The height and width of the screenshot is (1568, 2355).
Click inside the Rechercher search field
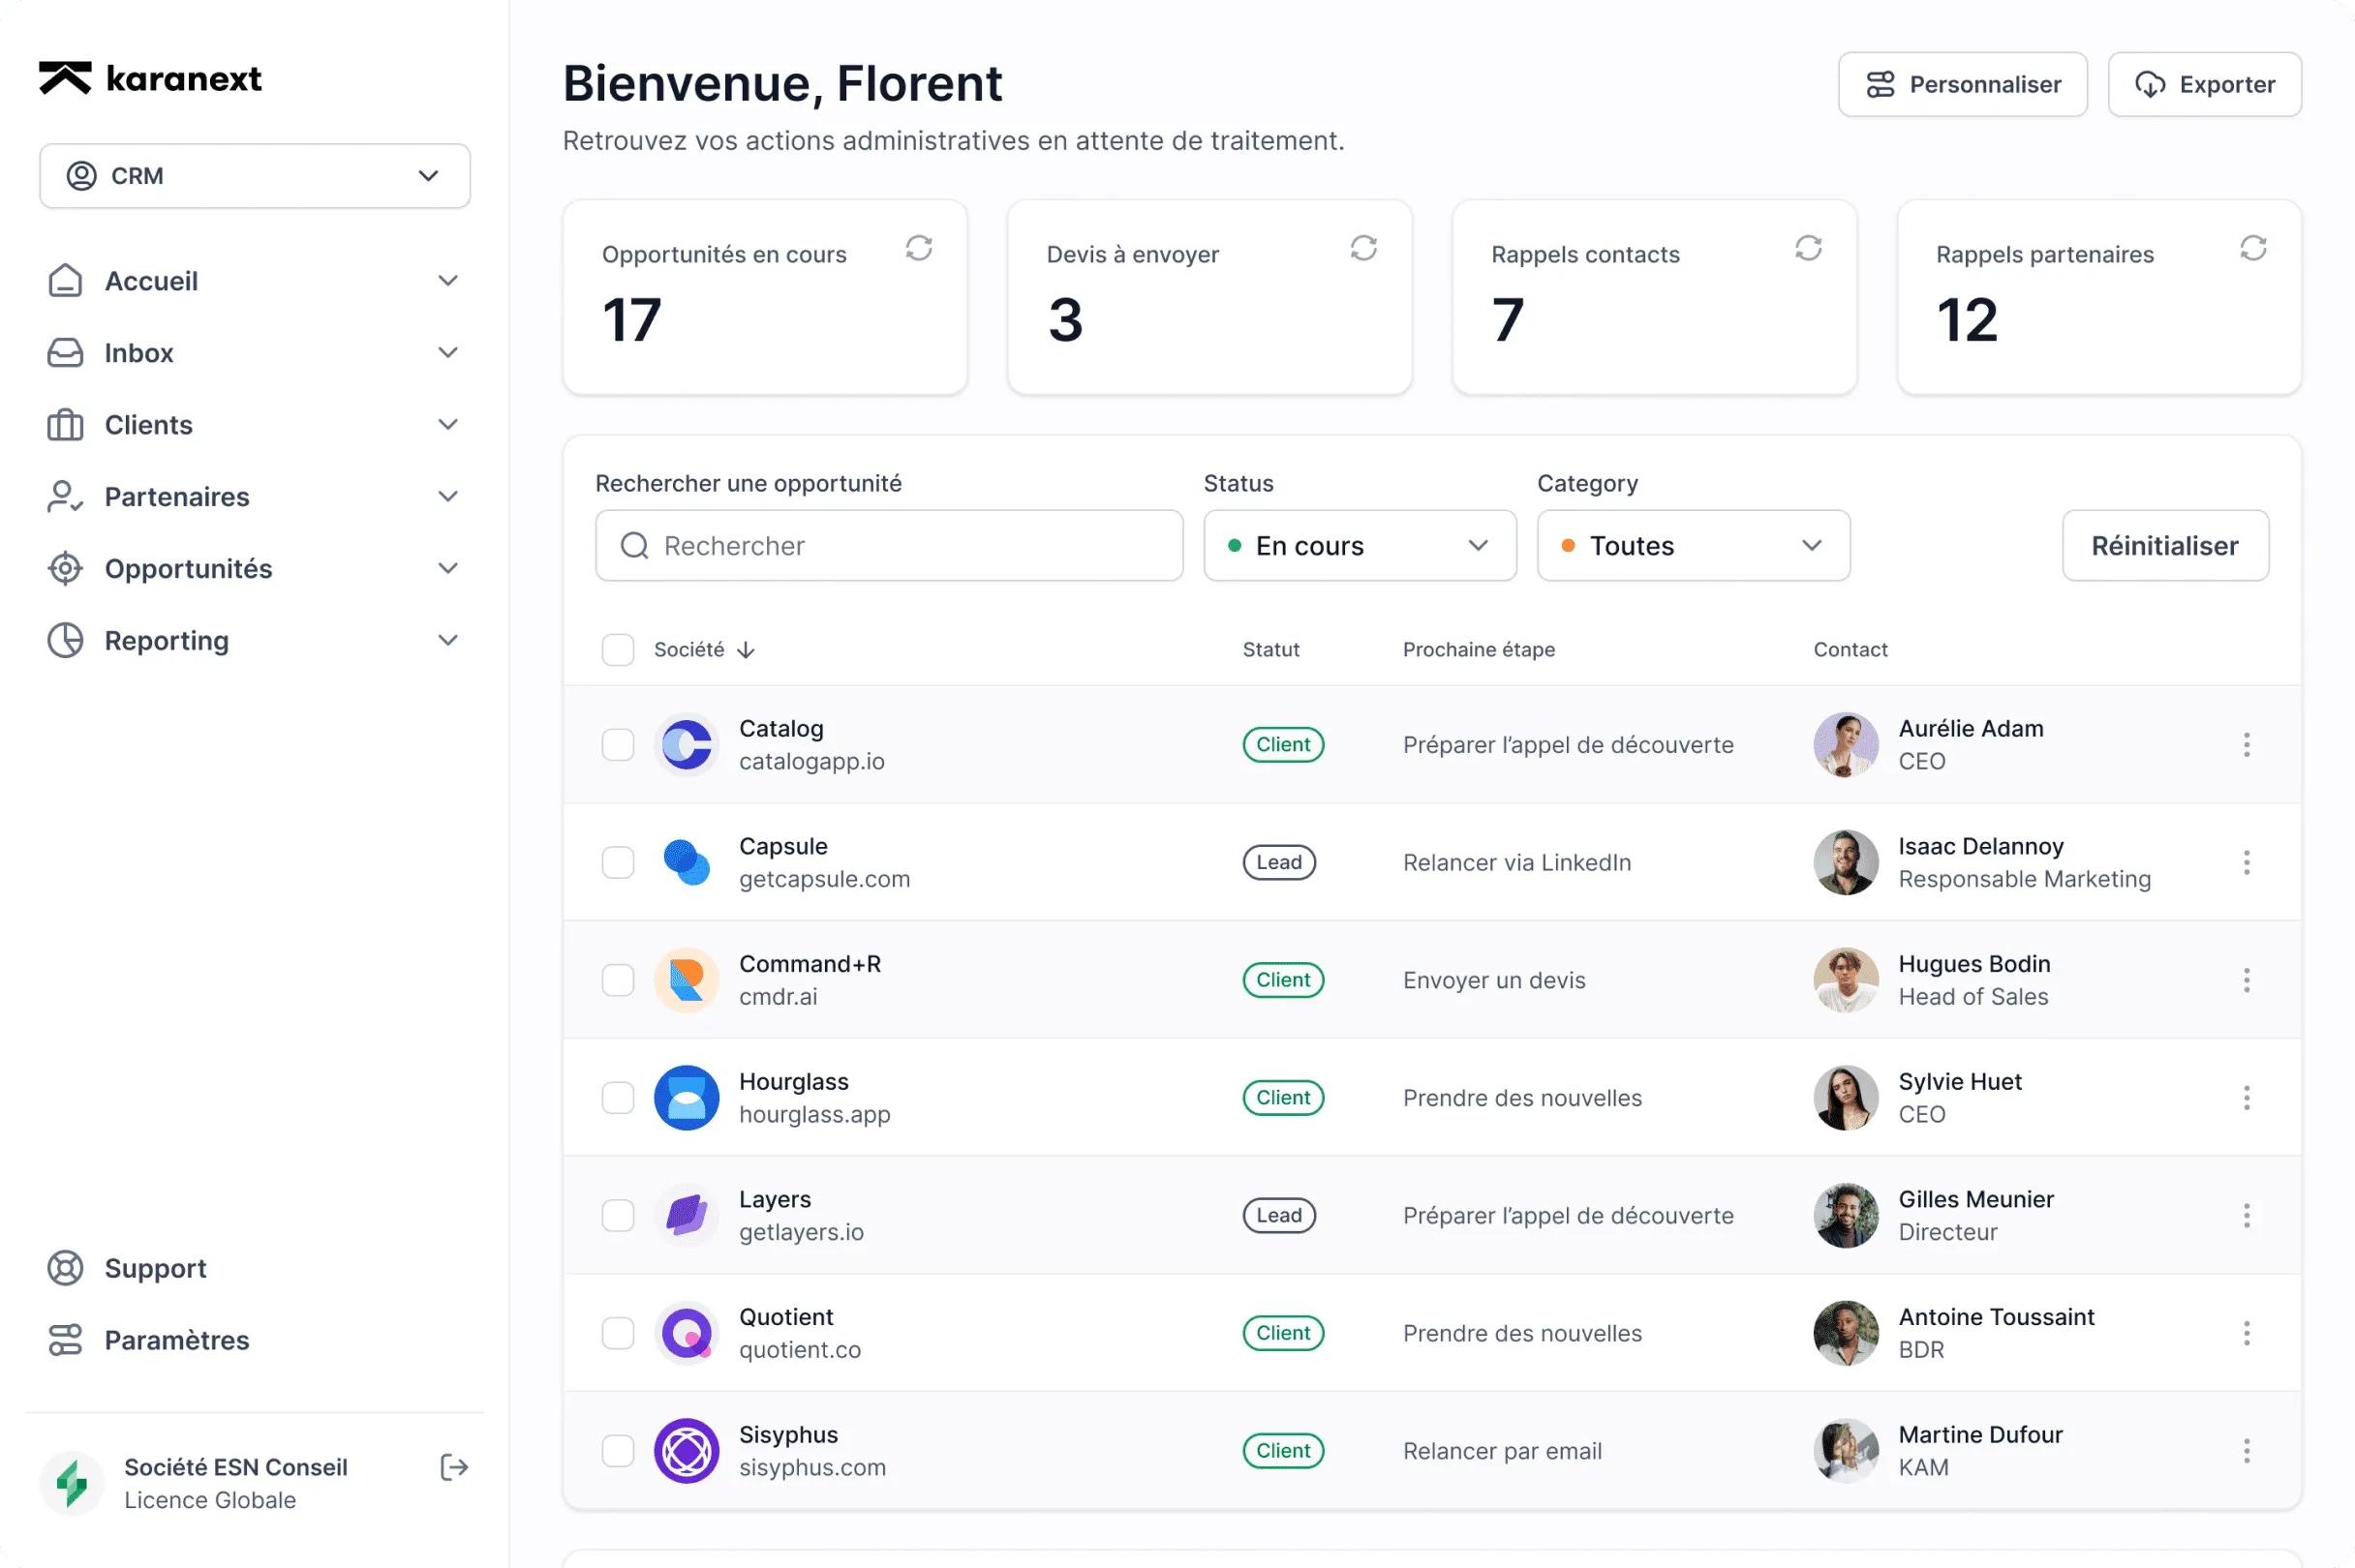point(888,545)
